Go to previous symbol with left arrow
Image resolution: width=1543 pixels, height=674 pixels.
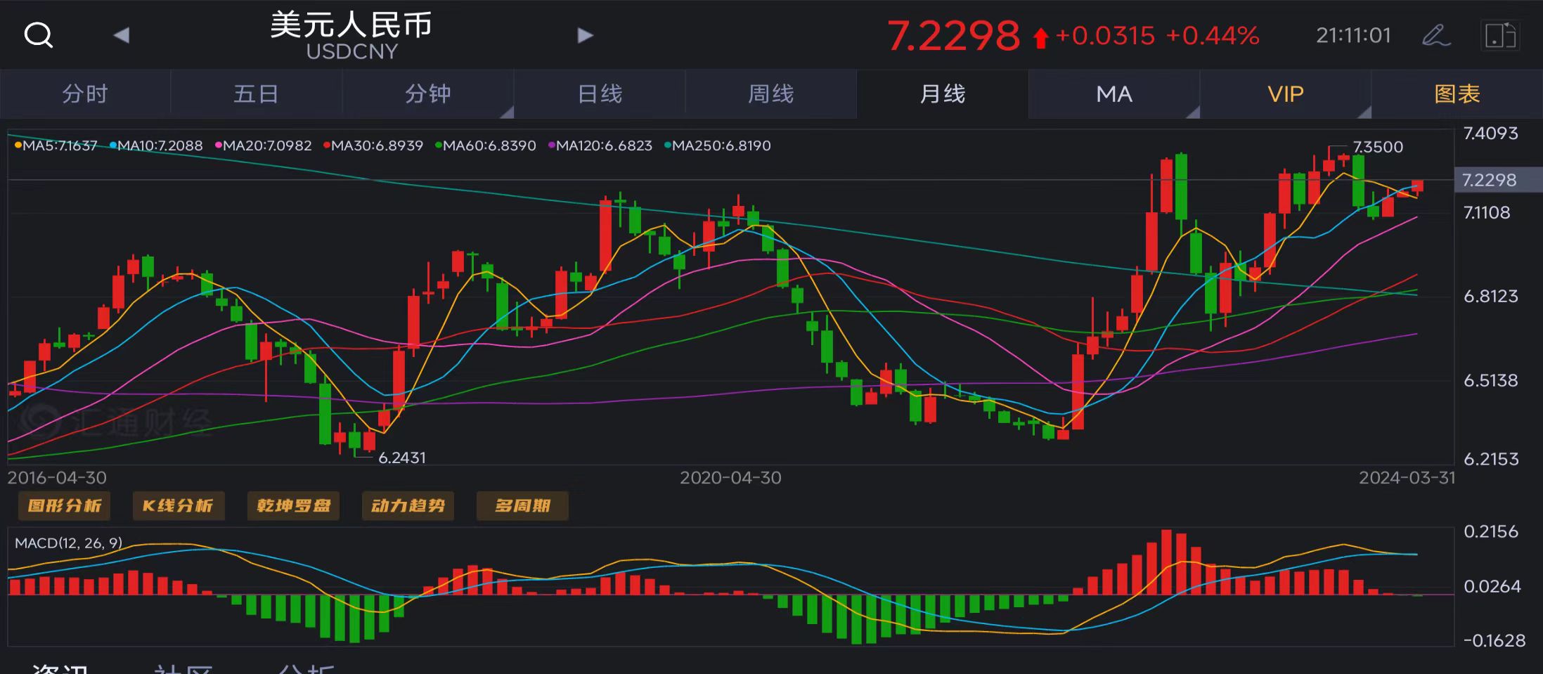pos(122,35)
